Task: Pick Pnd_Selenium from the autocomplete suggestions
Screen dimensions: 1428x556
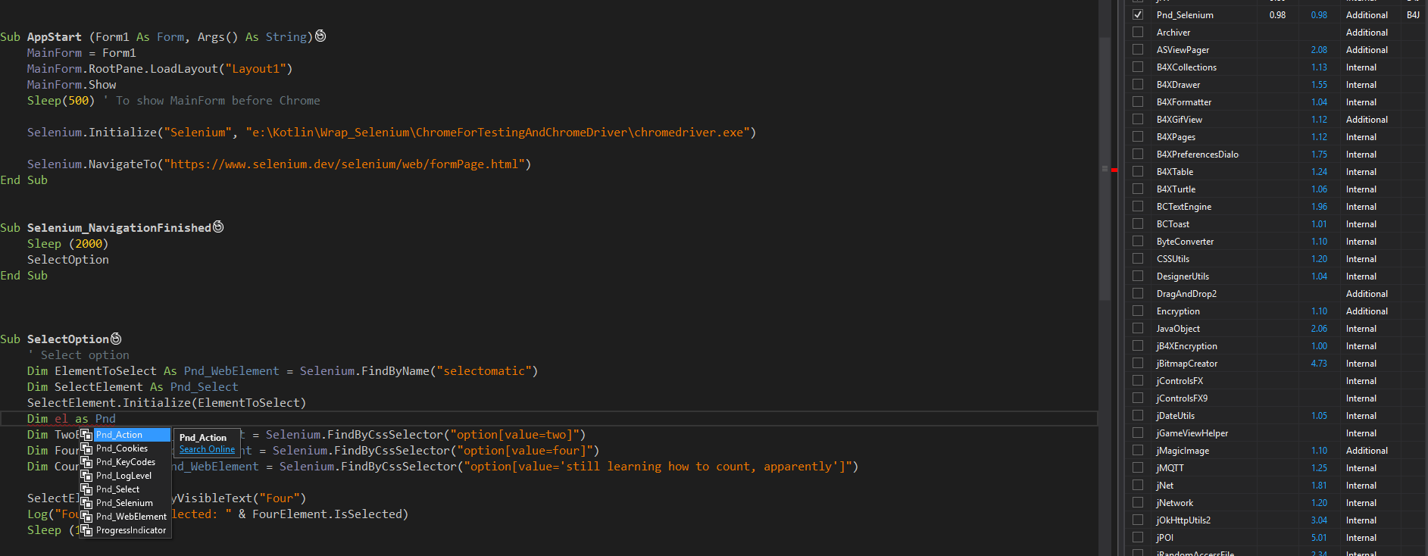Action: 124,503
